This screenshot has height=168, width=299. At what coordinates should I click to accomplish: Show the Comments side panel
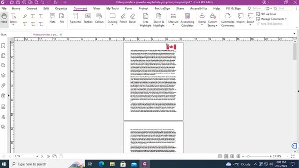(x=3, y=65)
